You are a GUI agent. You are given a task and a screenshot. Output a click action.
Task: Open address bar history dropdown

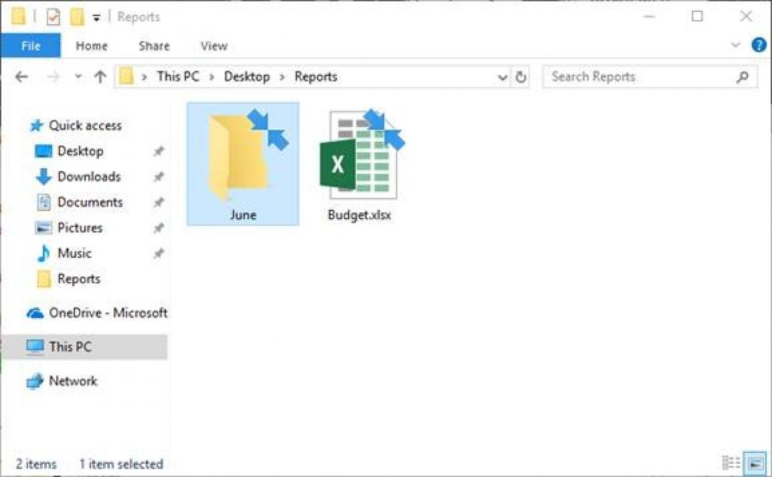click(x=502, y=77)
